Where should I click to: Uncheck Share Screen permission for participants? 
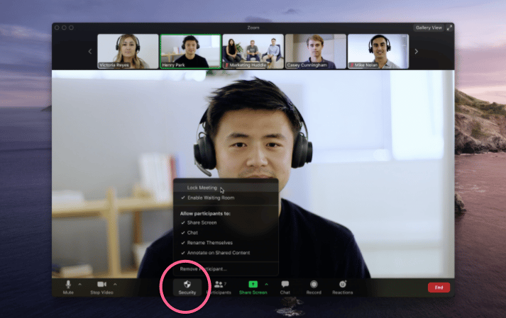[202, 222]
